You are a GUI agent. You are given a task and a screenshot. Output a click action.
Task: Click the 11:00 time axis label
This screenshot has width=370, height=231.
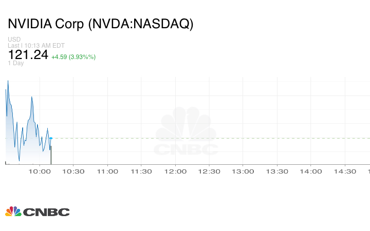[107, 171]
